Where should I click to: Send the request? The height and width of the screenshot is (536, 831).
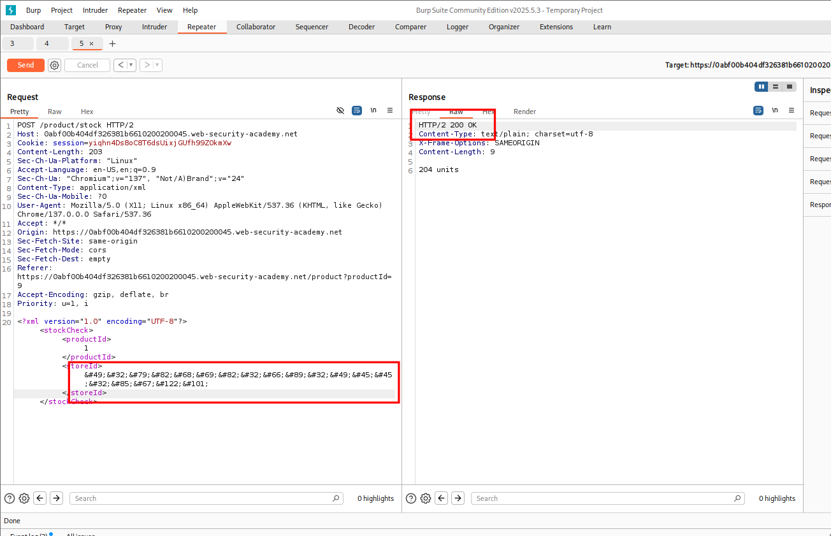coord(25,65)
